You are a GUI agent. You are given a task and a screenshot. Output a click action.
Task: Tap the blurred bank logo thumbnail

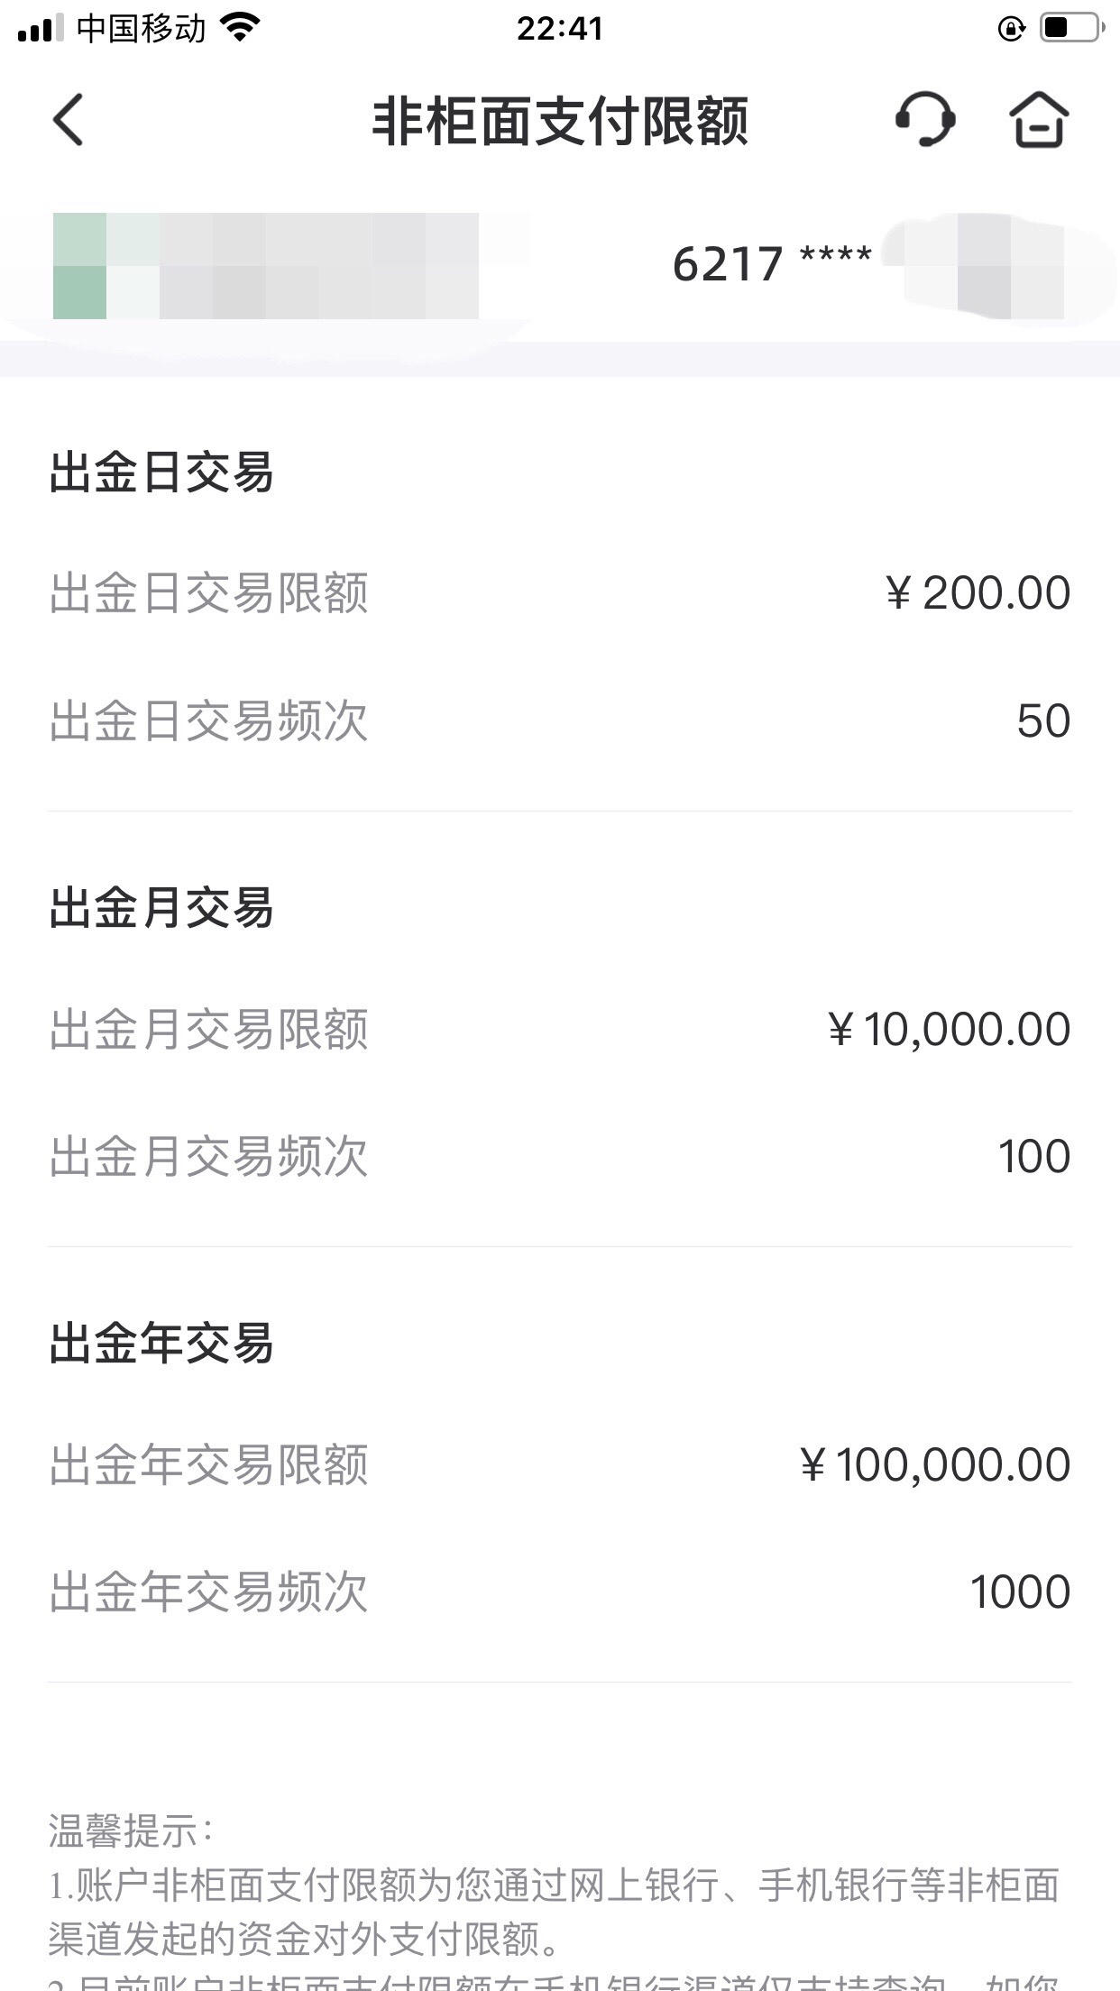pos(80,266)
